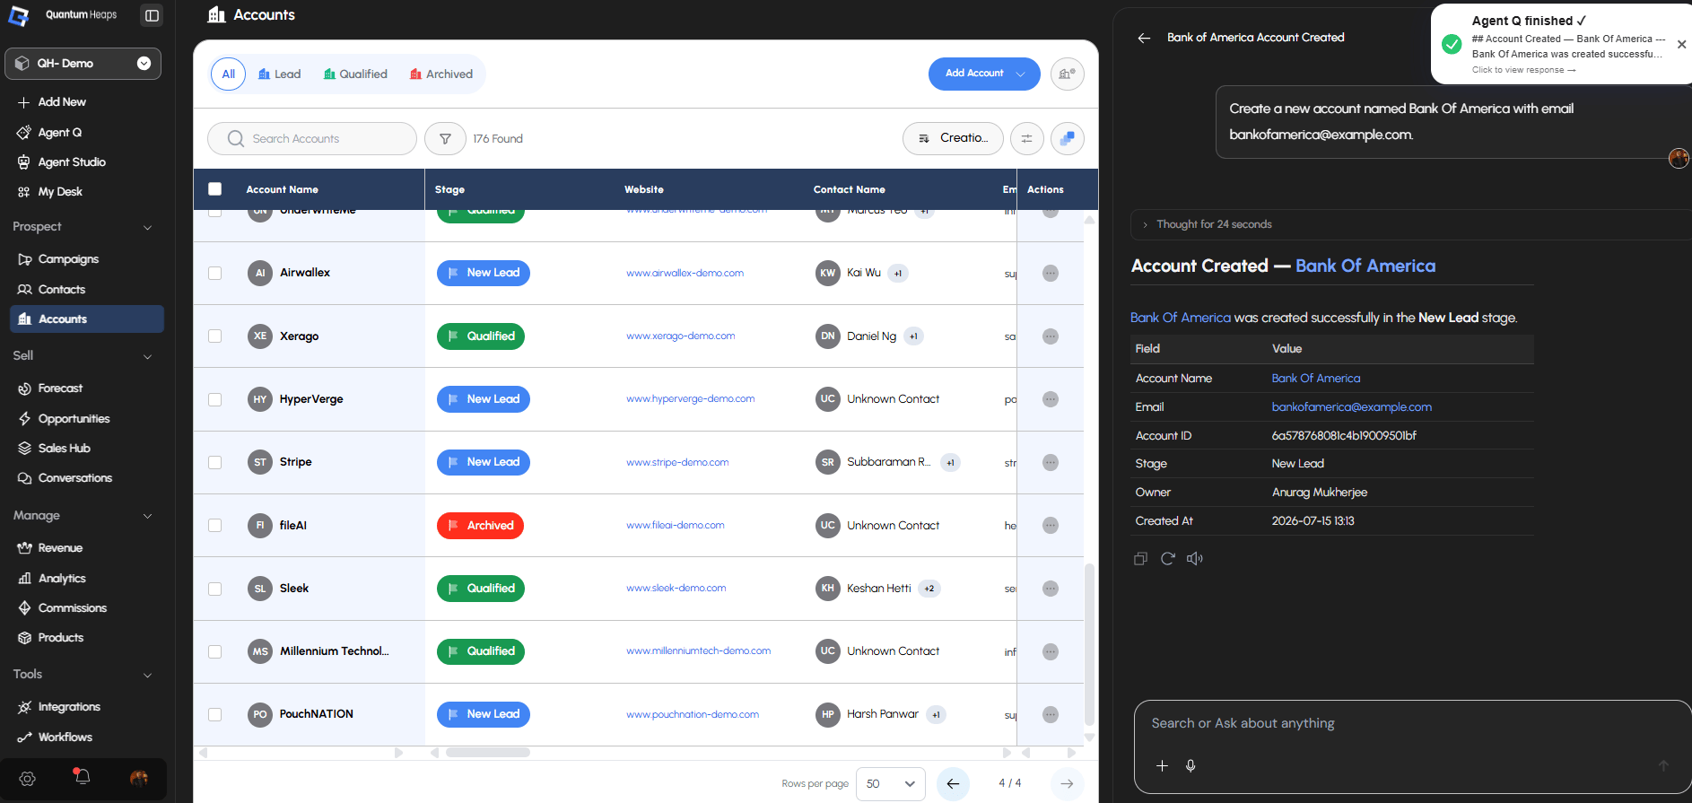Open column settings sliders icon
The width and height of the screenshot is (1692, 803).
point(1026,139)
